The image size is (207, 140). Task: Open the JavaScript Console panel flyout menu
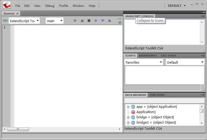click(x=203, y=16)
